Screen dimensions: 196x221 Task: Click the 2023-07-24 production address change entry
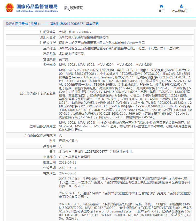[x=124, y=182]
